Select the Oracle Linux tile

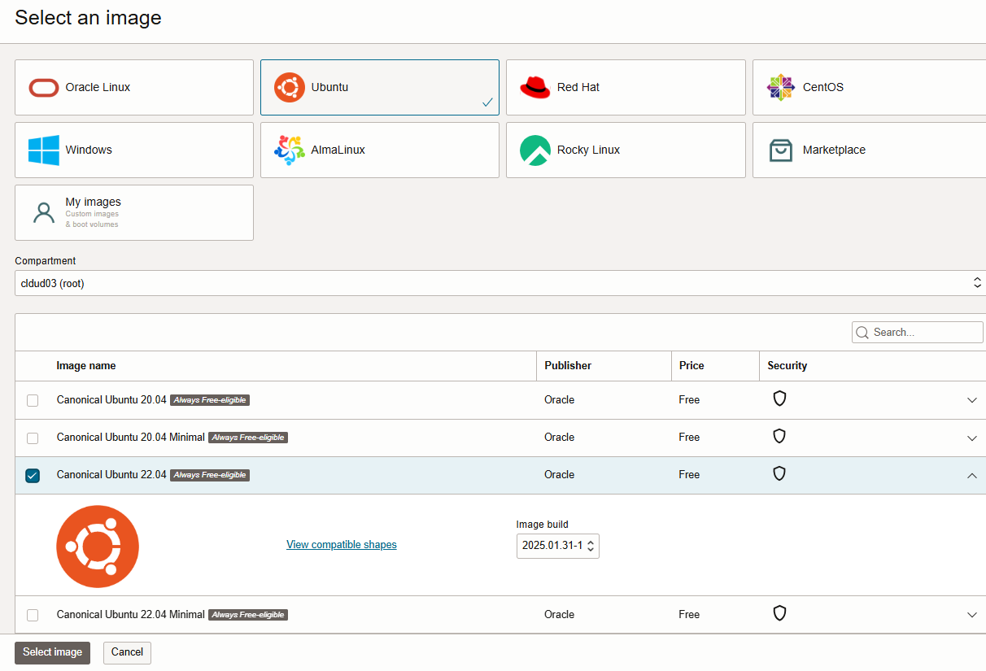pos(134,87)
